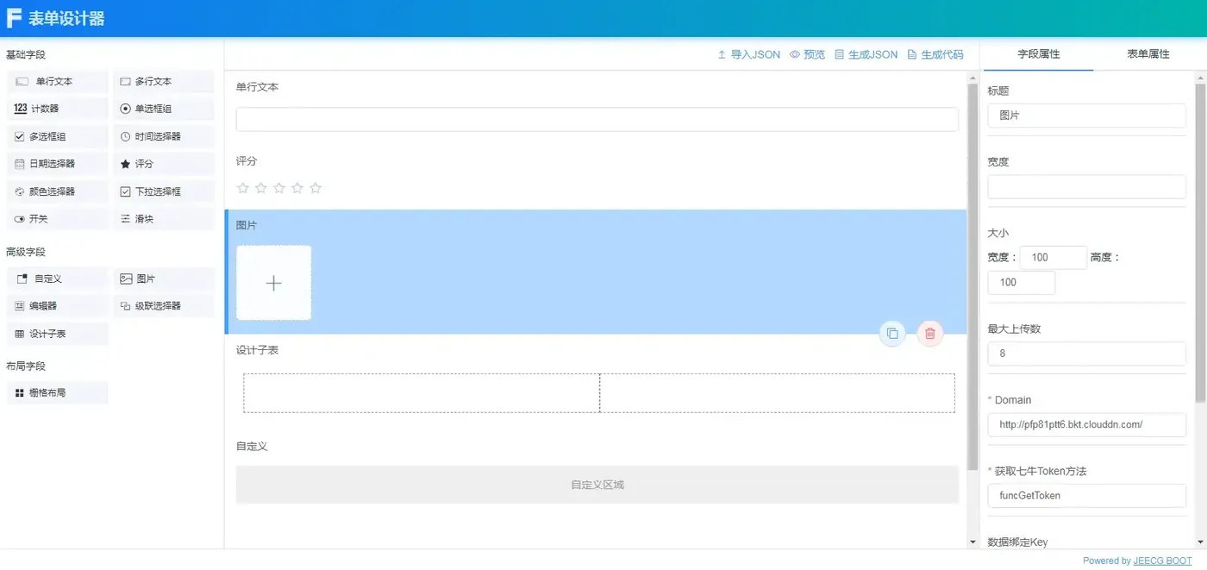Add the 滑块 slider component

click(x=164, y=219)
